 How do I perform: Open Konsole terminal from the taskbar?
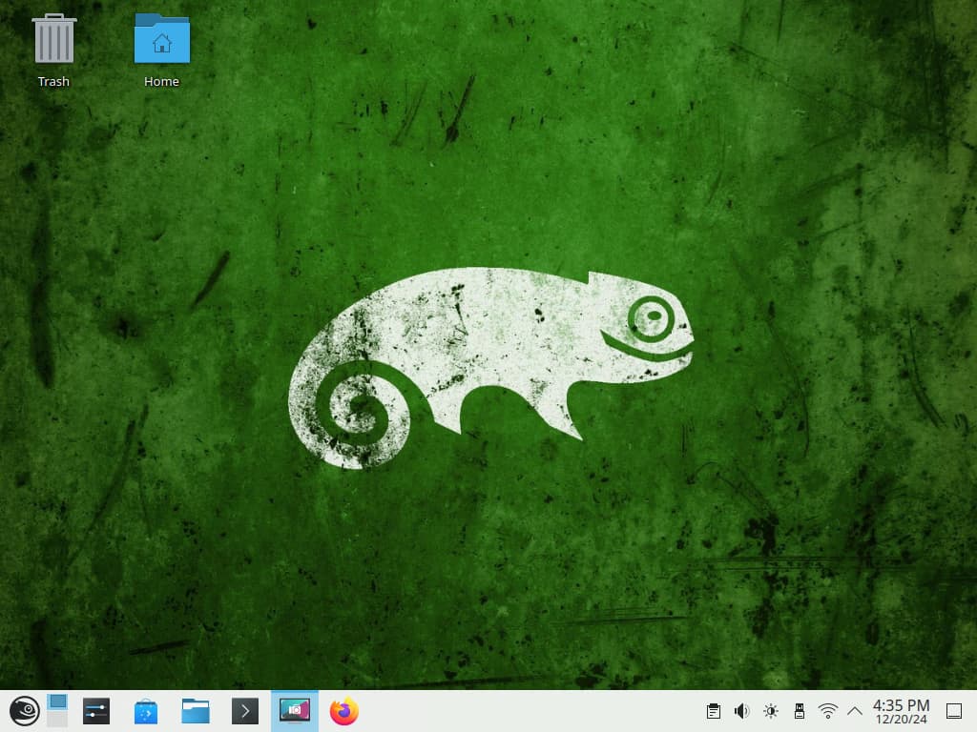tap(245, 711)
